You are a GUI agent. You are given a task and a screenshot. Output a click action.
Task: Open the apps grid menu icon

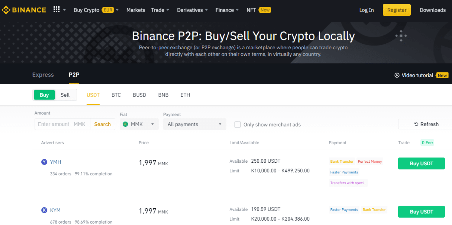56,9
